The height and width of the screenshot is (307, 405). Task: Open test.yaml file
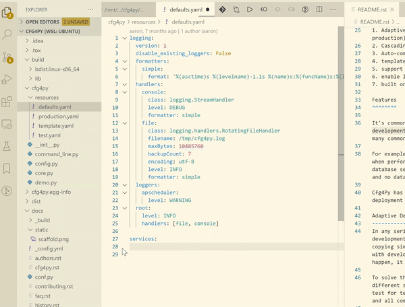(x=49, y=135)
